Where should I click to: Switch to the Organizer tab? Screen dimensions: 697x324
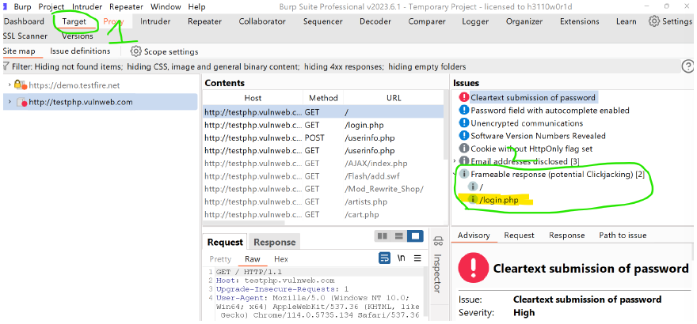tap(524, 21)
